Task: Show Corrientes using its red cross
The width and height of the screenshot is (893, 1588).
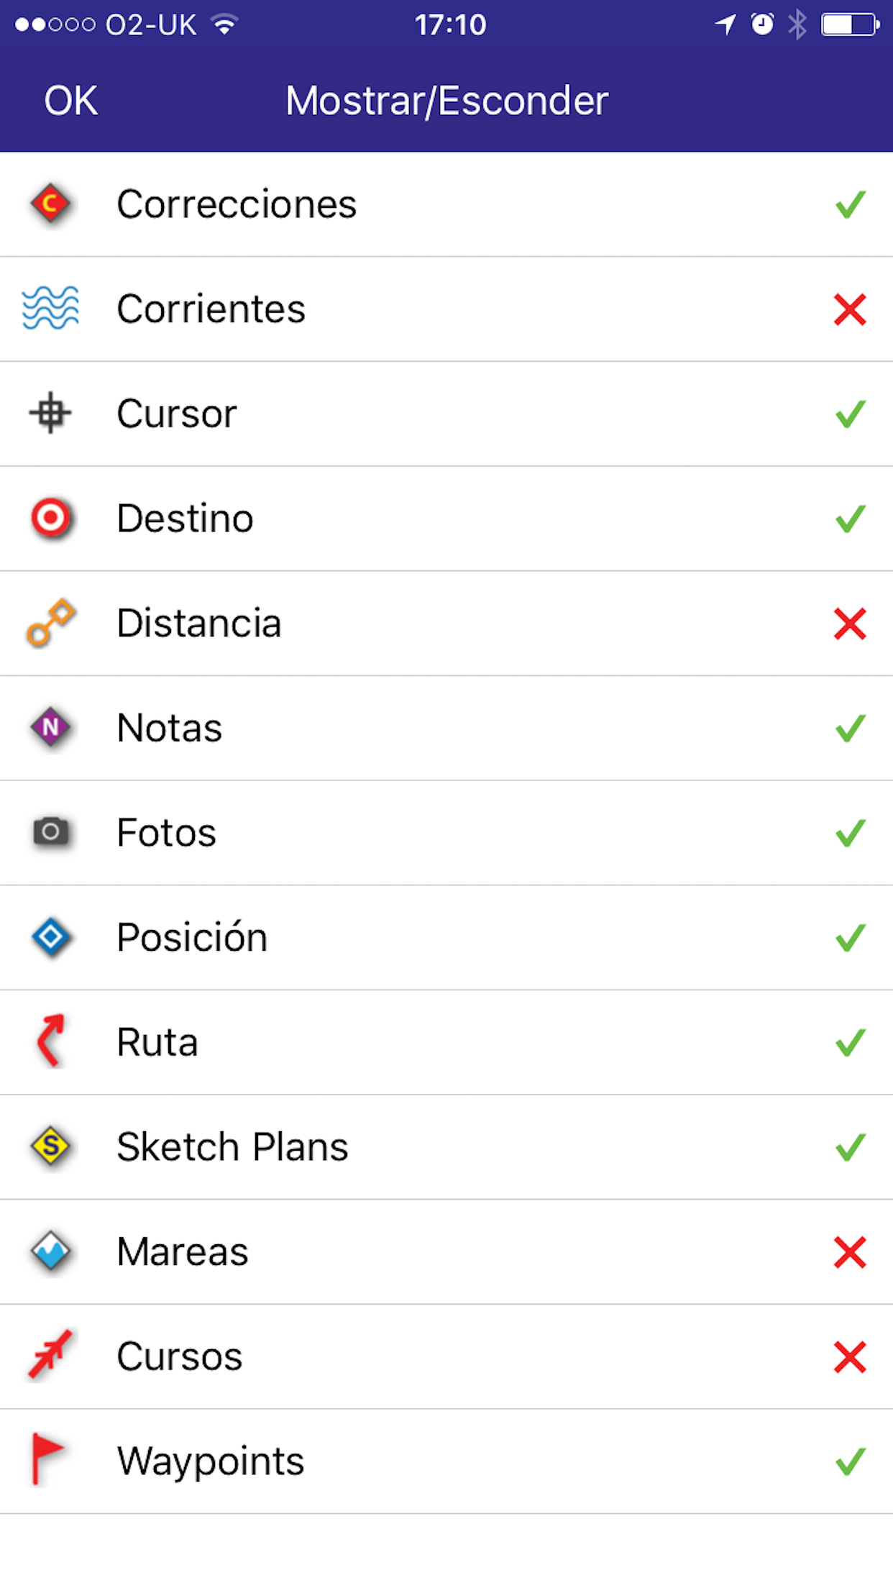Action: 850,309
